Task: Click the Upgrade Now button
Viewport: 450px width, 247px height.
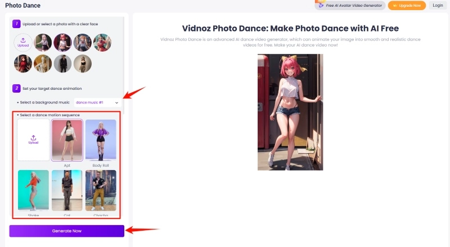Action: coord(407,6)
